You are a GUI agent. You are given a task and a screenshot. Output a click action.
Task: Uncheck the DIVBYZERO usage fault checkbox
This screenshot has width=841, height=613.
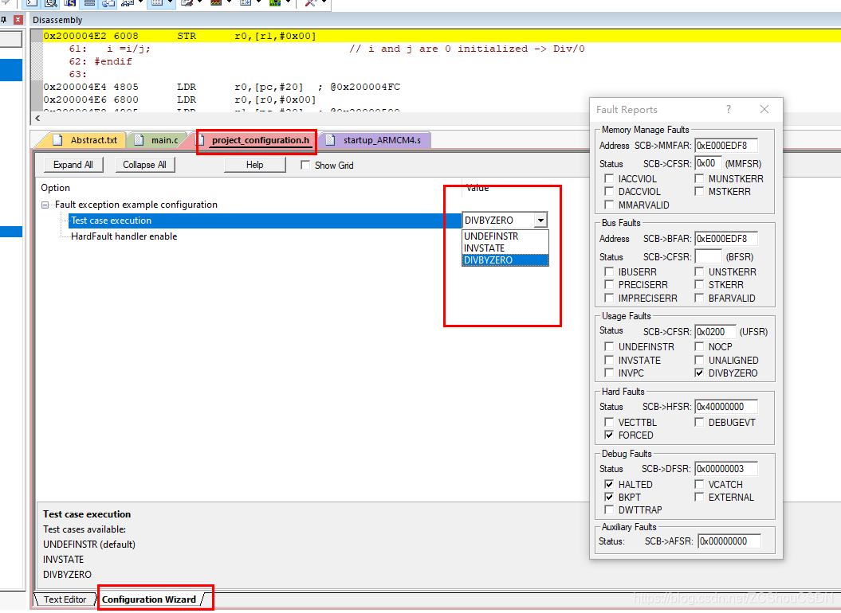pos(699,373)
